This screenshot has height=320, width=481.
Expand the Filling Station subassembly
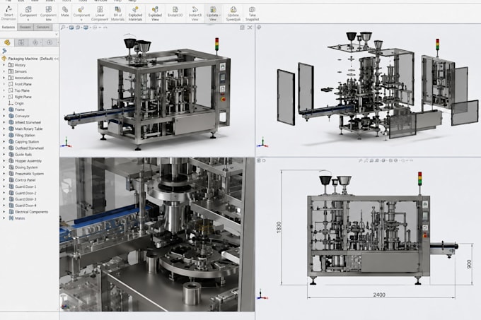(4, 135)
